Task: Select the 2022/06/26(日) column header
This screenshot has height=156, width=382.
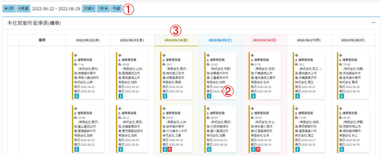Action: (265, 39)
